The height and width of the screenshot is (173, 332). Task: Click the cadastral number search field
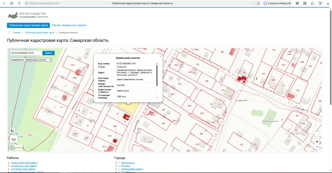[26, 53]
